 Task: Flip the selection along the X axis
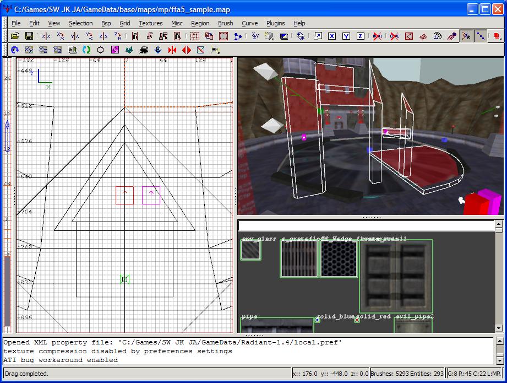[x=46, y=36]
